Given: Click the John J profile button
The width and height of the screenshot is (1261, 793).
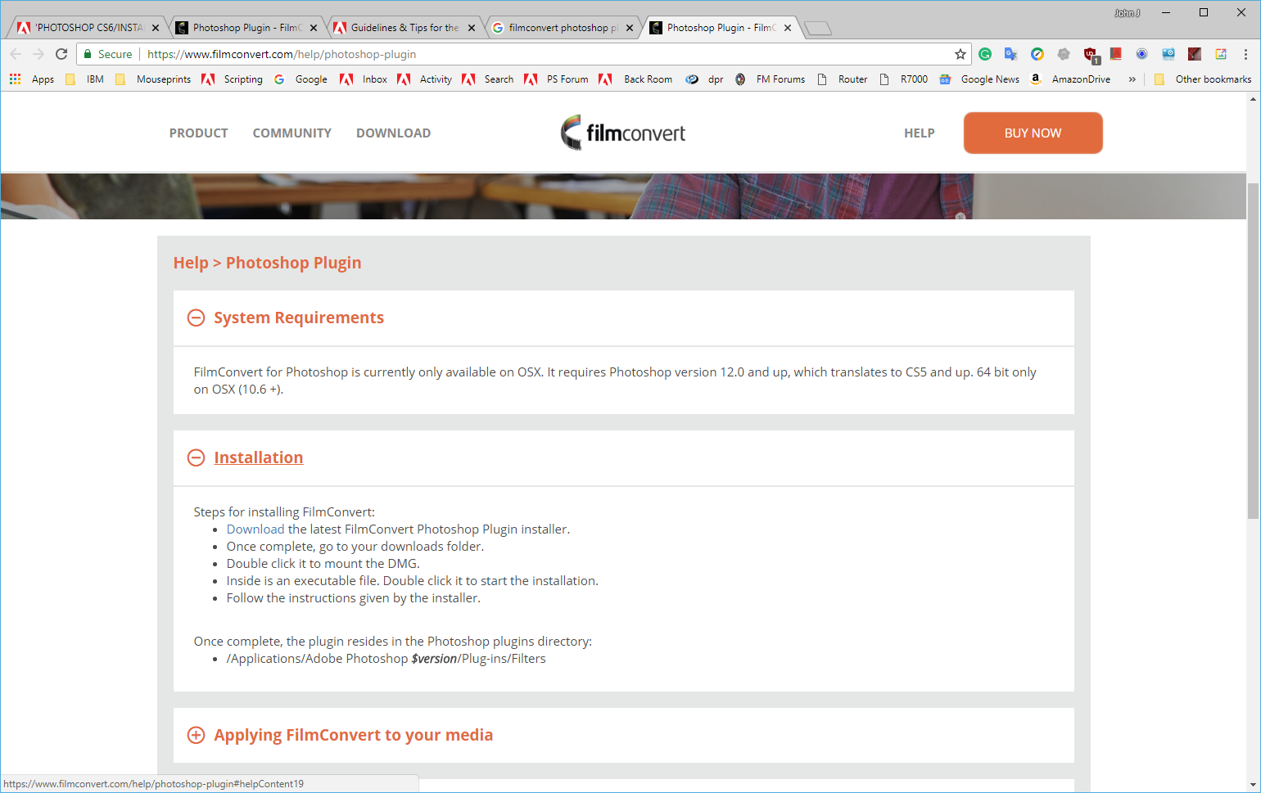Looking at the screenshot, I should click(x=1127, y=13).
